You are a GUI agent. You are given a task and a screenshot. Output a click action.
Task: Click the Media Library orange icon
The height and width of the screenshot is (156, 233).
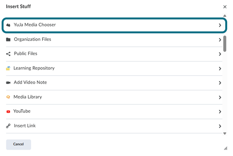[x=8, y=97]
